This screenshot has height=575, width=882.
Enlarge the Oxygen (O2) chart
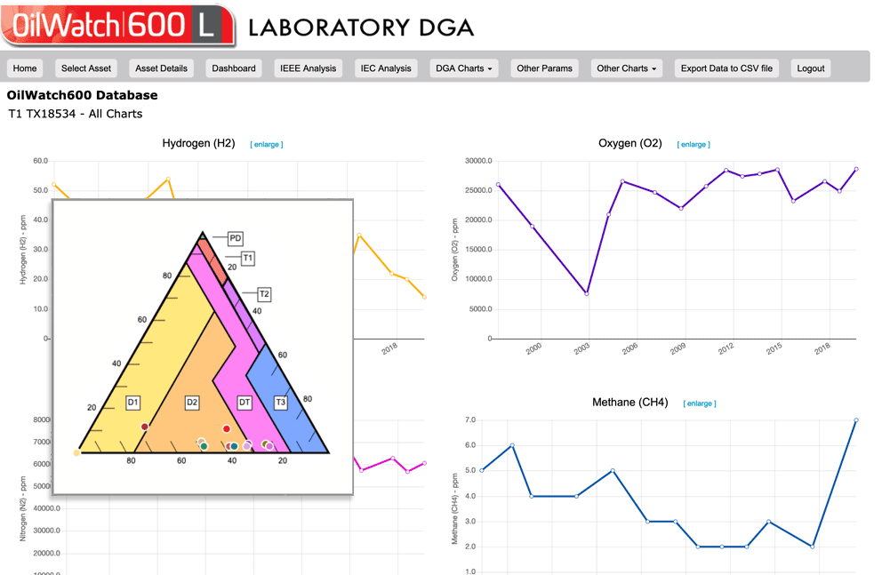coord(694,144)
